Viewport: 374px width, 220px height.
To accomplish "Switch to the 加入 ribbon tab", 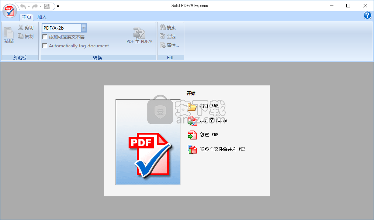I will (42, 17).
